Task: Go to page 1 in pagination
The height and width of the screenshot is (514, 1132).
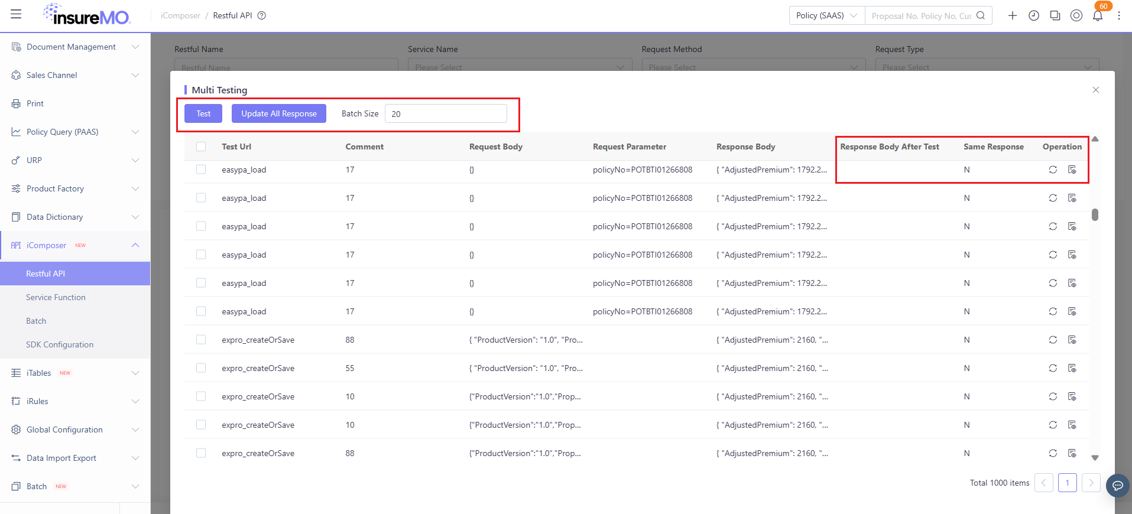Action: pyautogui.click(x=1067, y=483)
